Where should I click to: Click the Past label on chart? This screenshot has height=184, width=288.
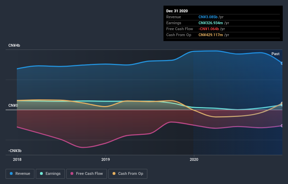[x=275, y=54]
